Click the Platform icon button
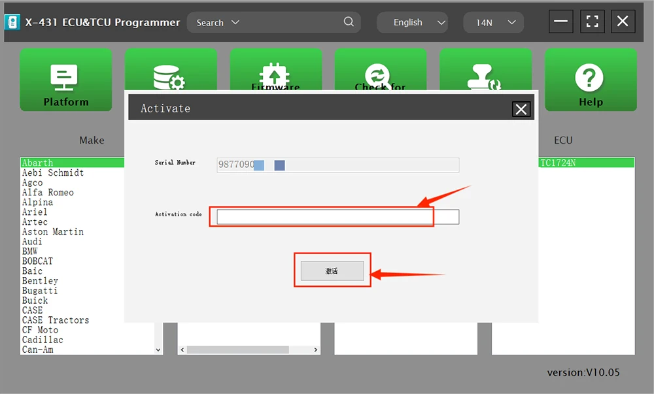Screen dimensions: 654x394 pos(65,80)
